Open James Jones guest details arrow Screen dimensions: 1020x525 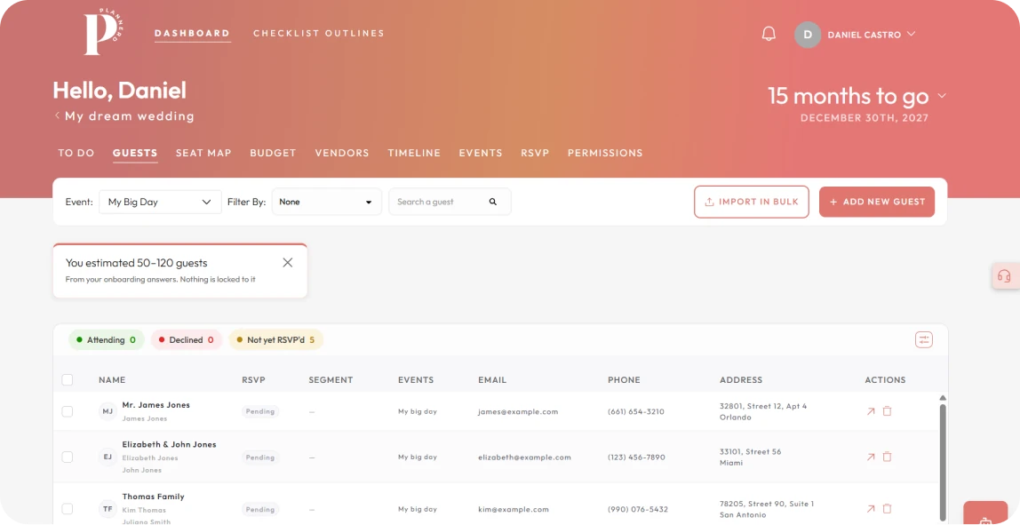(871, 411)
